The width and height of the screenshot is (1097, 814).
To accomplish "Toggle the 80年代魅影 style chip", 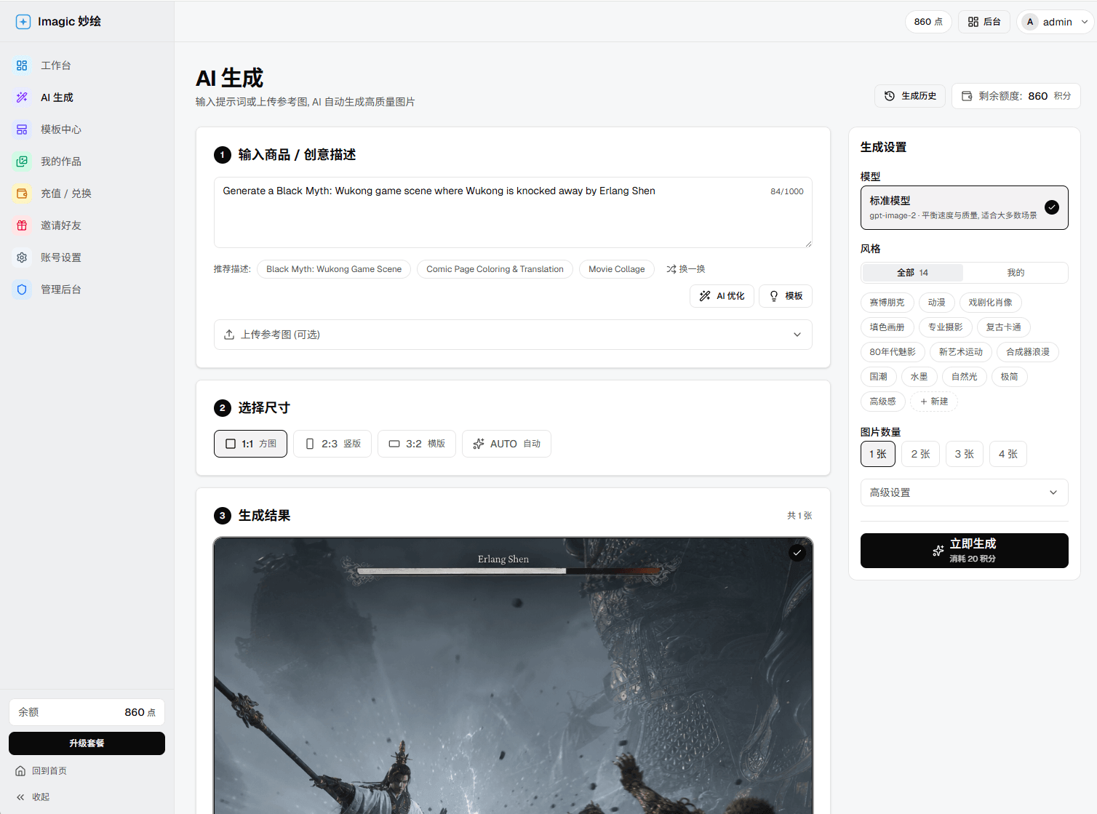I will point(893,352).
